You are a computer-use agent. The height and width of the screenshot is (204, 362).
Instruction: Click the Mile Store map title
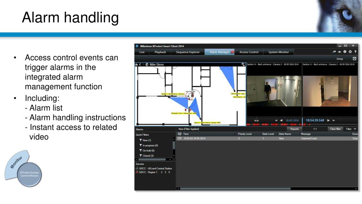157,64
